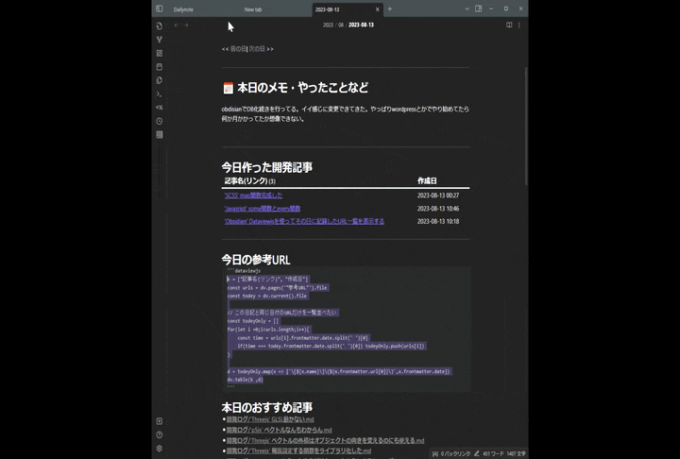Click the pencil edit-mode icon in status bar
The height and width of the screenshot is (459, 680).
point(477,453)
